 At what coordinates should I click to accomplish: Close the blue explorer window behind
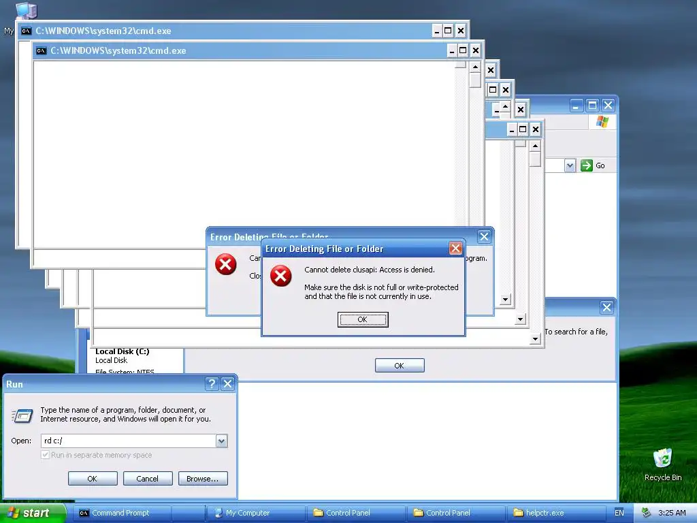coord(608,106)
